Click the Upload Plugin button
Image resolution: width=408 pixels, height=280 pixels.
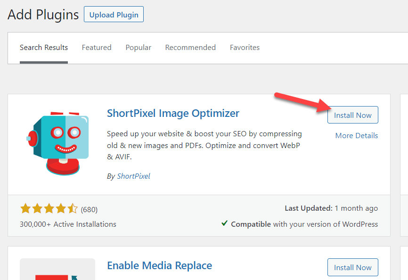tap(114, 14)
